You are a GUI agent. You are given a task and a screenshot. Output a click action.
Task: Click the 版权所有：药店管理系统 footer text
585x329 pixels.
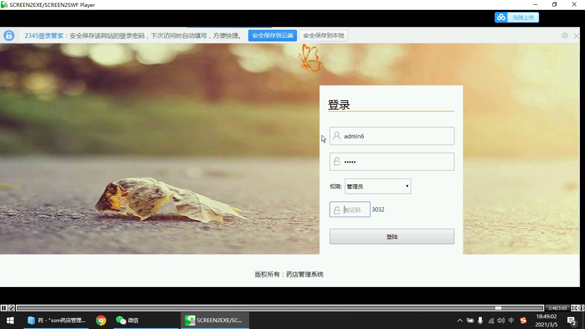[x=289, y=274]
